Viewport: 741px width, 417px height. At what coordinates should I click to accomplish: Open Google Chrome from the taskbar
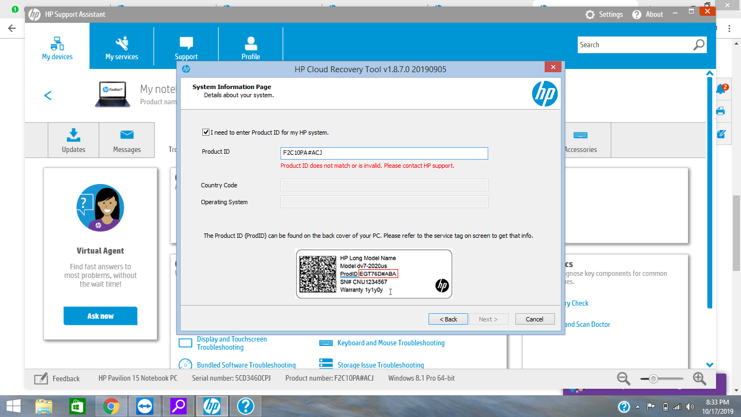[111, 406]
